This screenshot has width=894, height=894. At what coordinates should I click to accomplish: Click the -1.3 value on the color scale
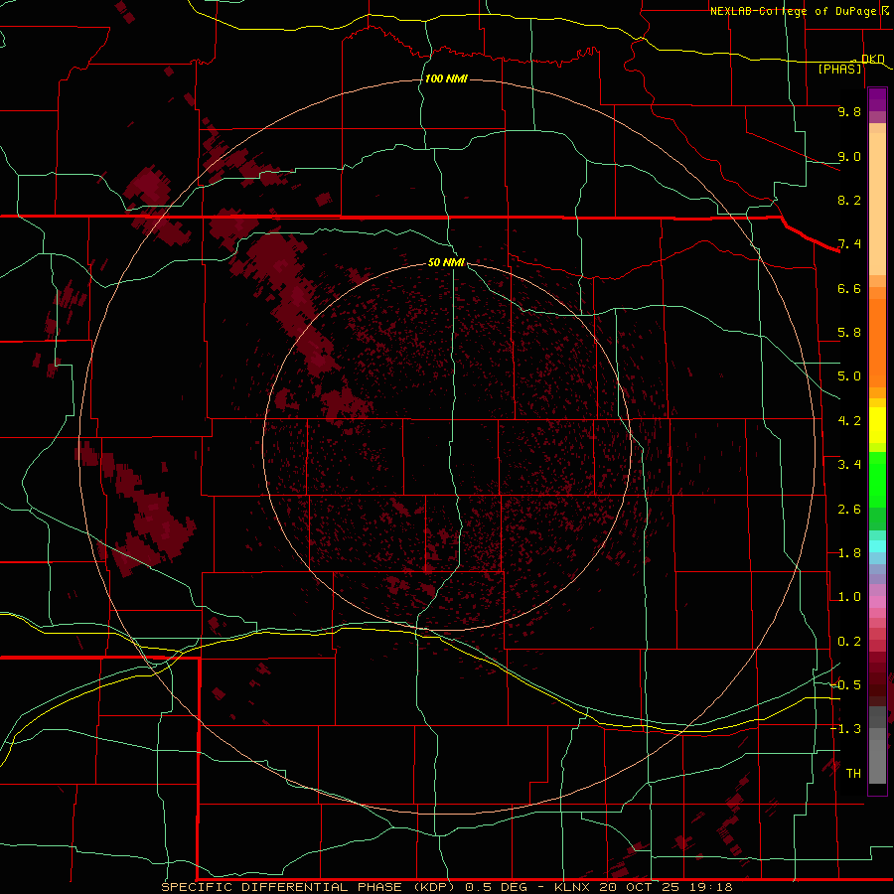[846, 729]
